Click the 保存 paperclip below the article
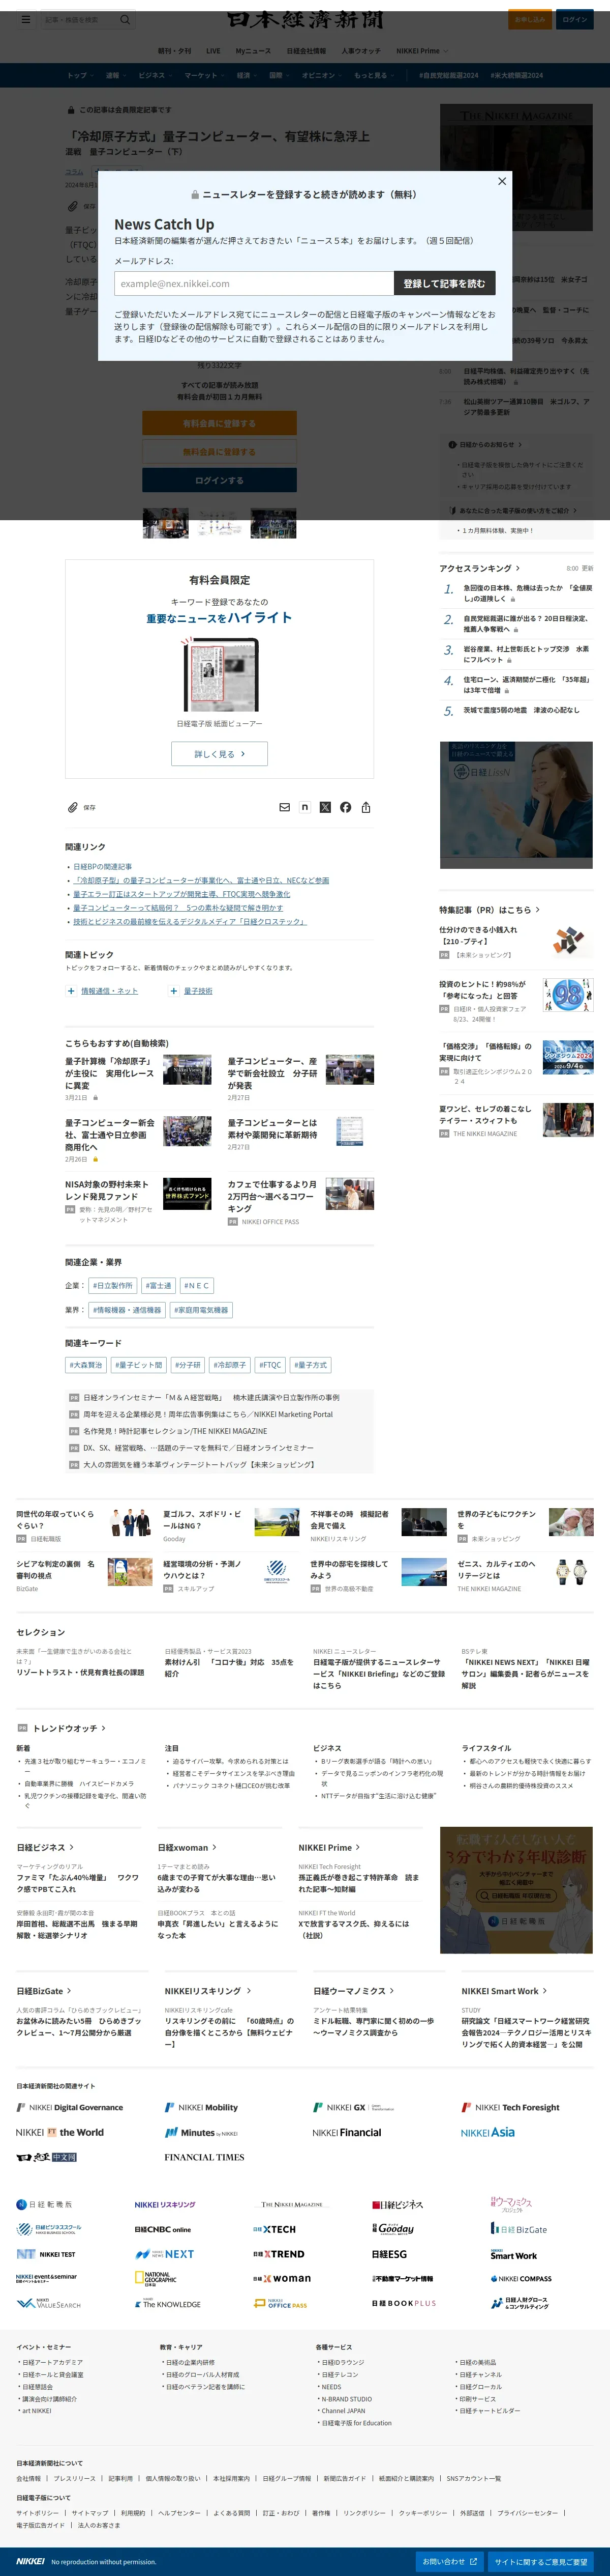Viewport: 610px width, 2576px height. coord(73,807)
